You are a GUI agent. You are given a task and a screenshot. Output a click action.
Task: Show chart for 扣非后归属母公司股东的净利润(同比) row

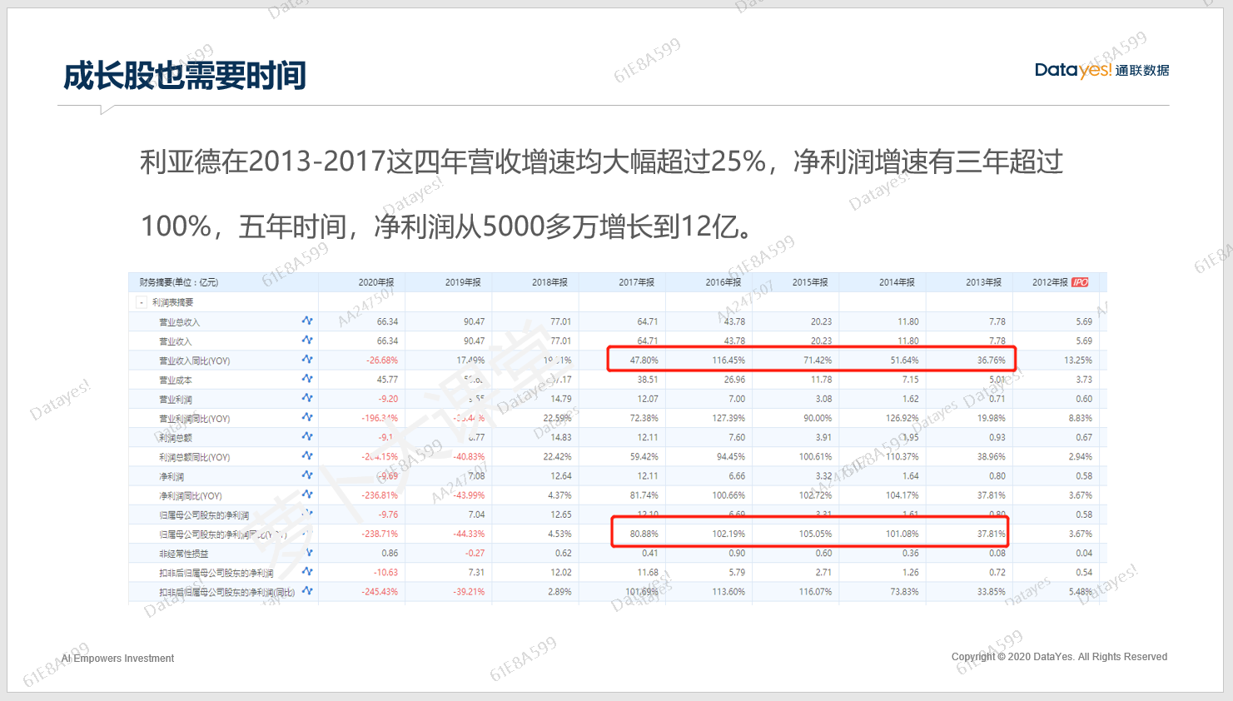tap(307, 591)
